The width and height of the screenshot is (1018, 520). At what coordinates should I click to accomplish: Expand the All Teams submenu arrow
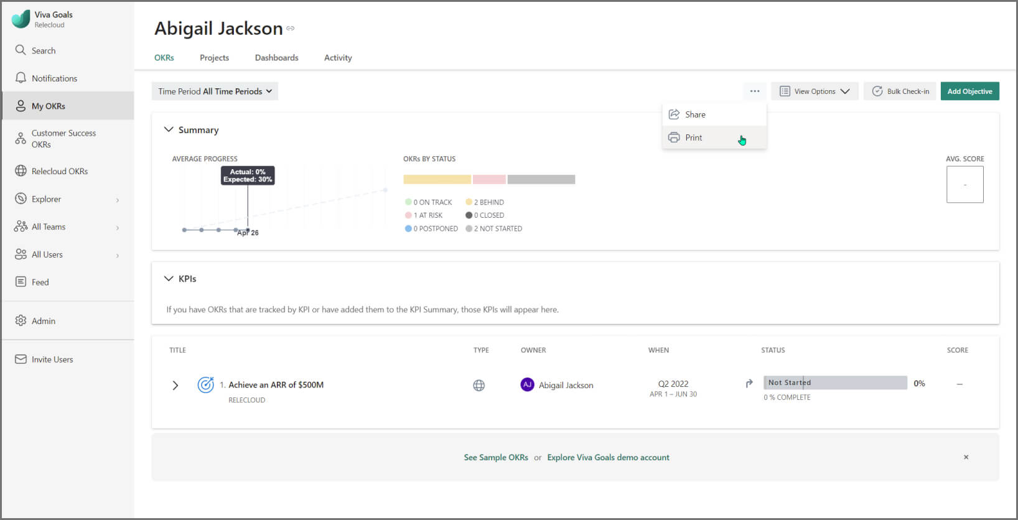[x=118, y=228]
